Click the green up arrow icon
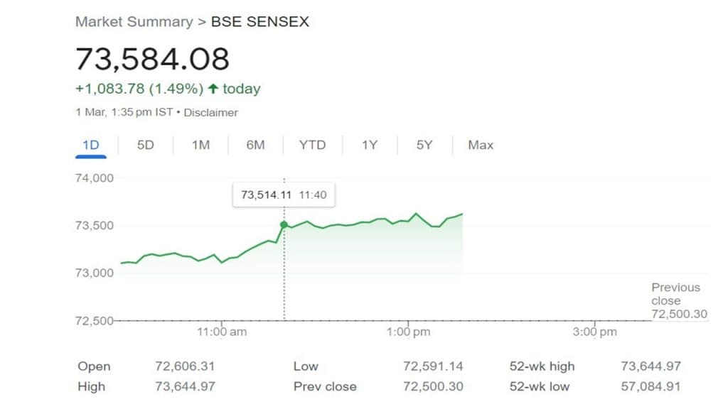The height and width of the screenshot is (409, 728). click(213, 89)
